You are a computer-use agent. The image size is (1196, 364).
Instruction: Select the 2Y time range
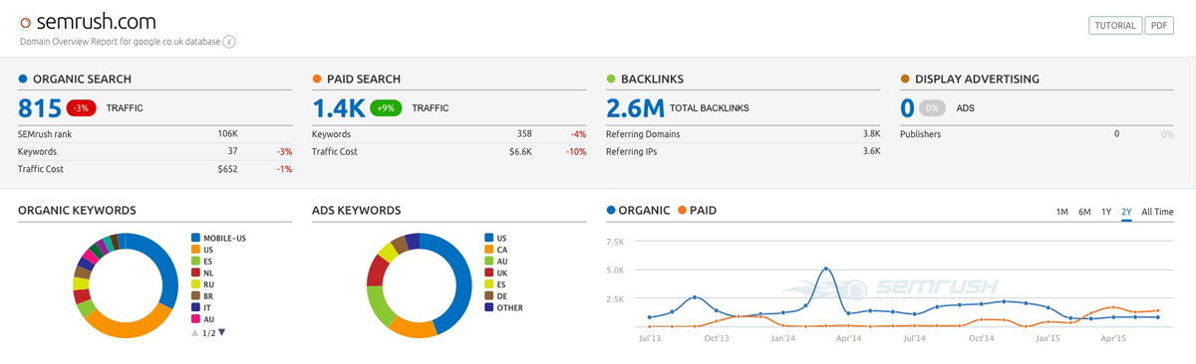[x=1126, y=212]
